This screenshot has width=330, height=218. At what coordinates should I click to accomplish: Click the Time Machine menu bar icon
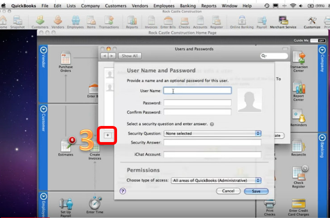tap(267, 6)
